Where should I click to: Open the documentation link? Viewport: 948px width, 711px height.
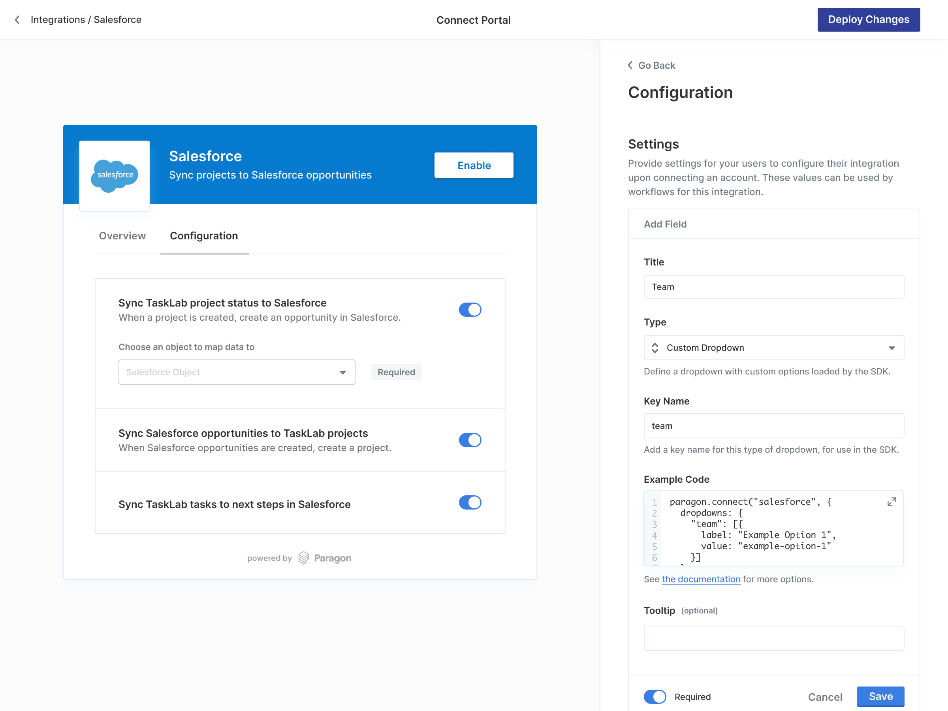point(701,579)
